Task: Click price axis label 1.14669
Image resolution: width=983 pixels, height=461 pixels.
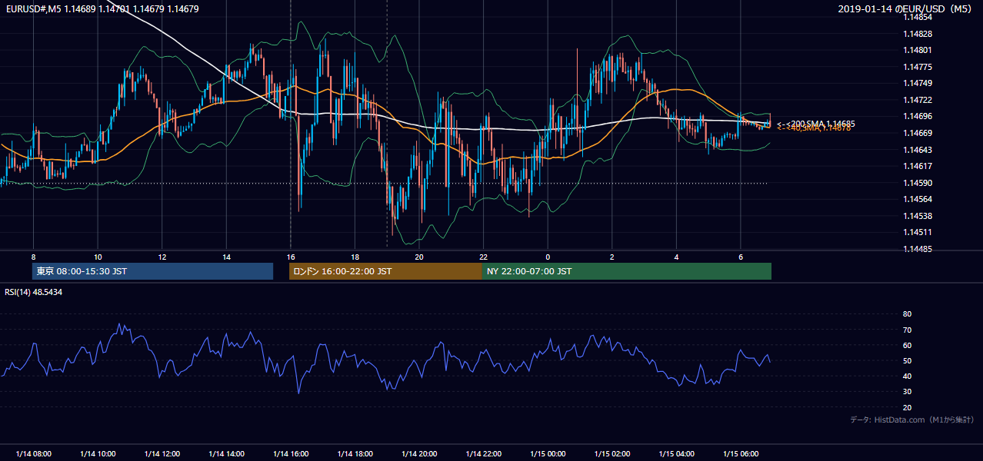Action: (x=918, y=133)
